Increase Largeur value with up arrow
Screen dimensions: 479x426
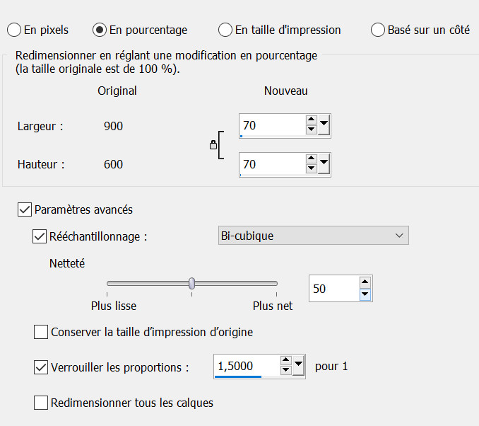pyautogui.click(x=311, y=121)
